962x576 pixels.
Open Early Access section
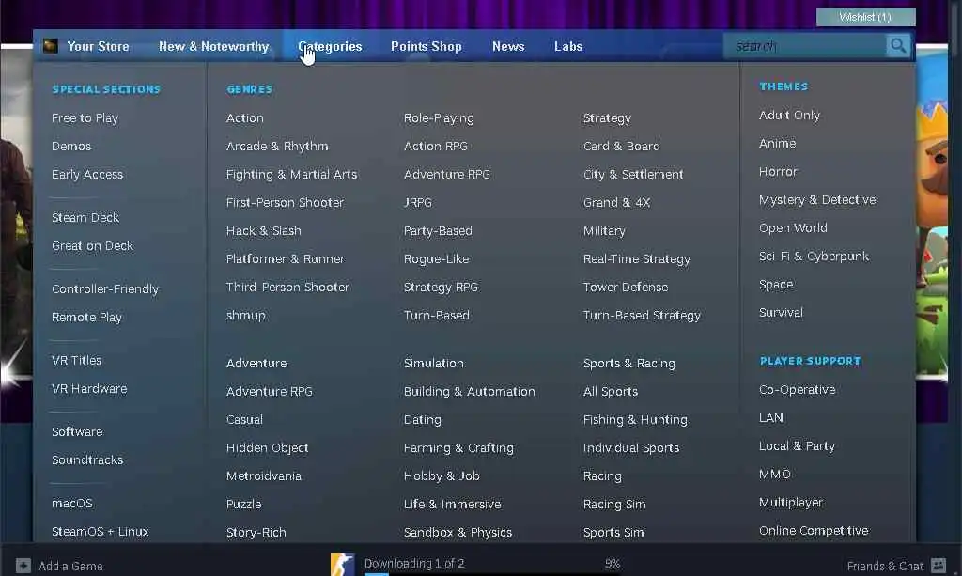click(x=87, y=174)
